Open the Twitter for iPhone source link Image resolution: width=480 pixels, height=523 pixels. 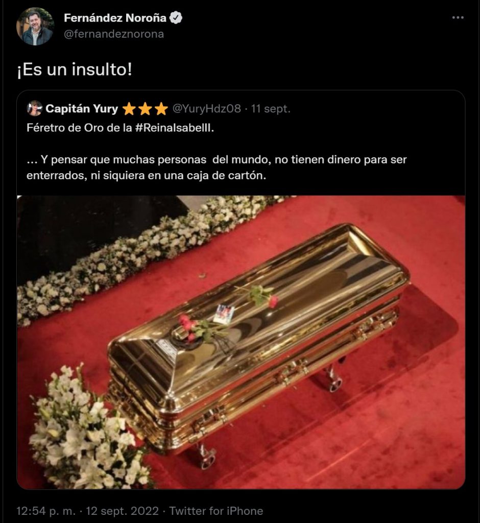coord(216,511)
